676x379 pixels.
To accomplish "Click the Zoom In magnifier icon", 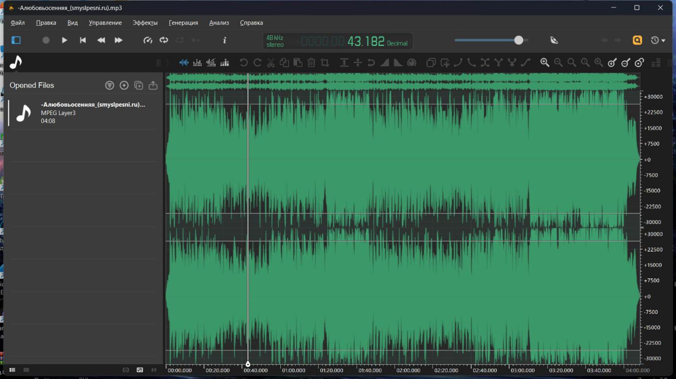I will [545, 63].
